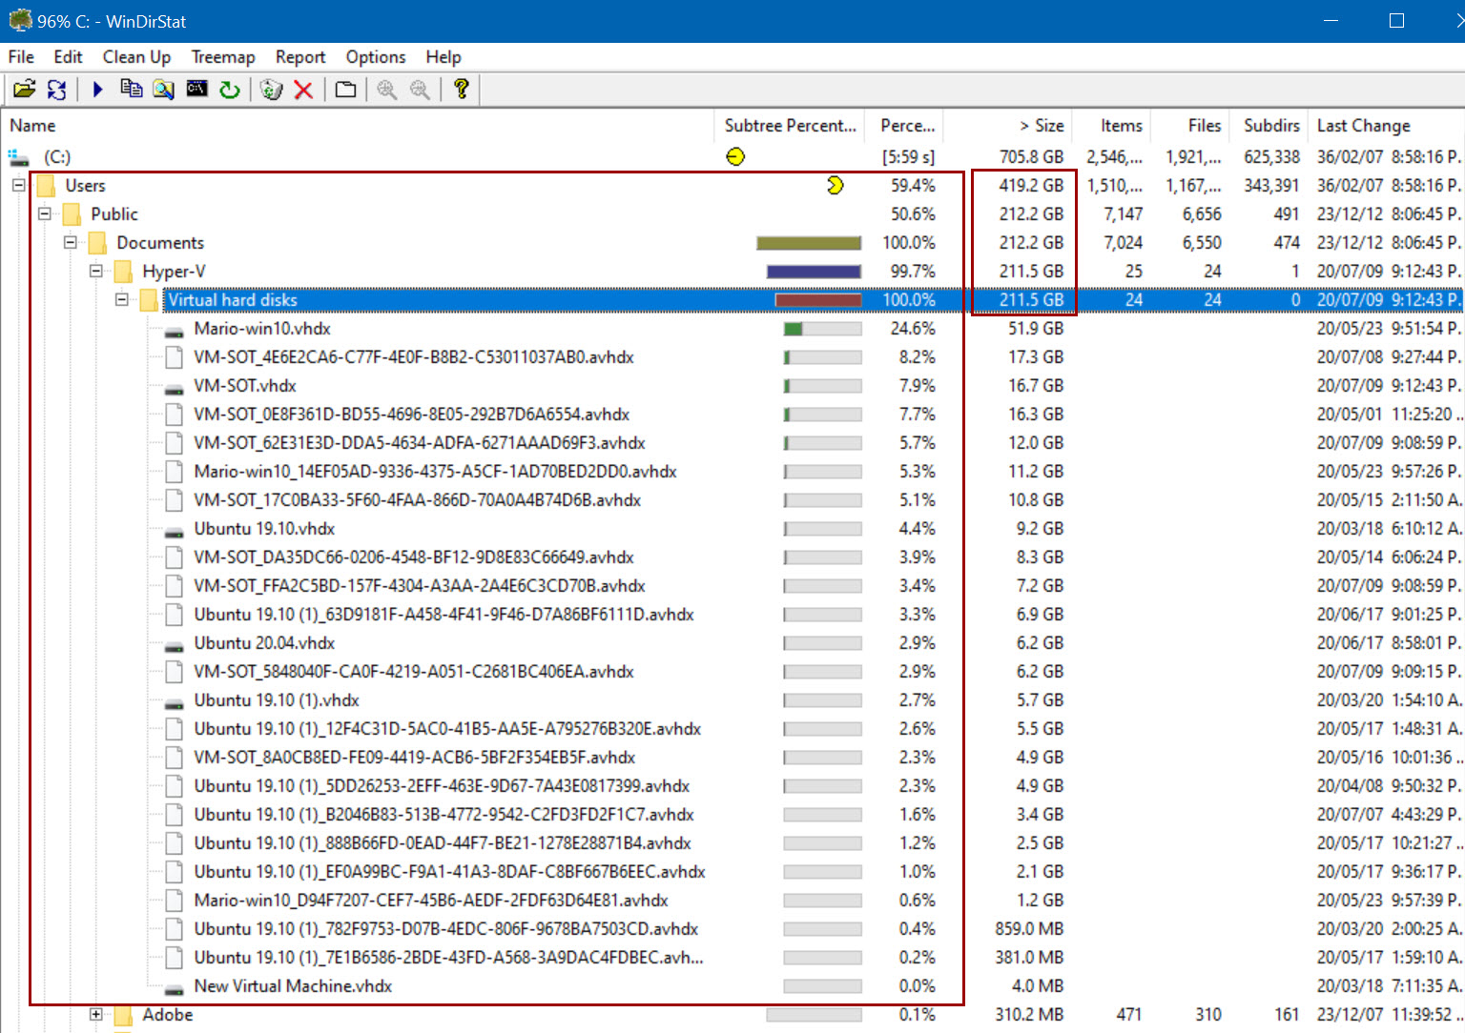Viewport: 1465px width, 1033px height.
Task: Click the blue Open Item arrow icon
Action: point(97,90)
